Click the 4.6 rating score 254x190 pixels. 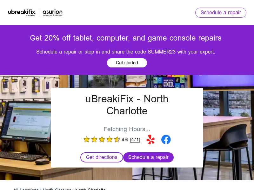[124, 140]
